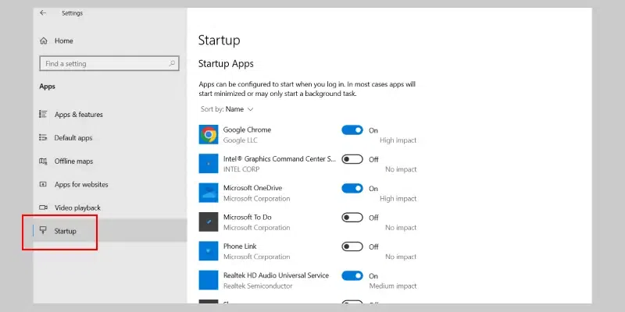Open Apps & features settings page
Viewport: 625px width, 312px height.
(77, 115)
